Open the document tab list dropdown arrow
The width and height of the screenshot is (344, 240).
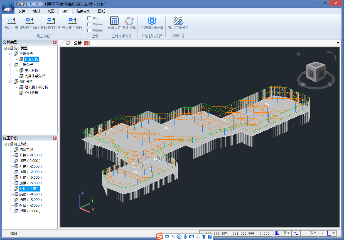tap(338, 43)
